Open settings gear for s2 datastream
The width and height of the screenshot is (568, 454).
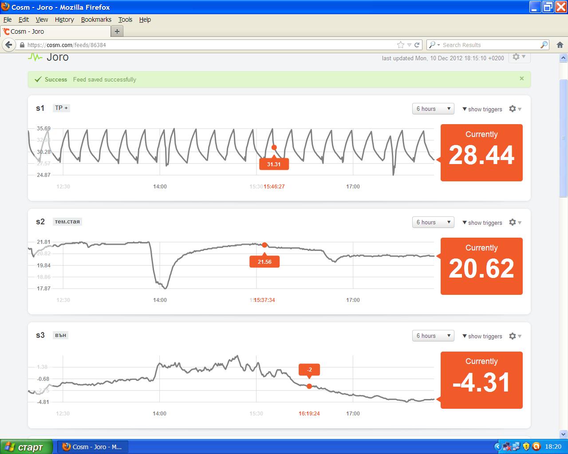(515, 222)
